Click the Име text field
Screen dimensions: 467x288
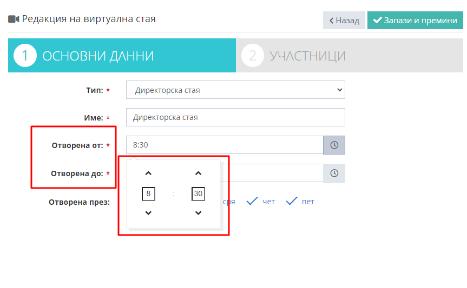pyautogui.click(x=235, y=117)
